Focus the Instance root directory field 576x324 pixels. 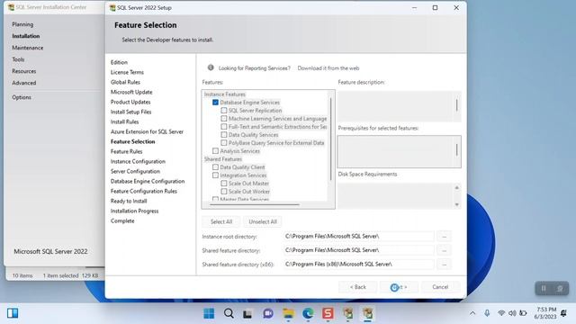click(358, 236)
